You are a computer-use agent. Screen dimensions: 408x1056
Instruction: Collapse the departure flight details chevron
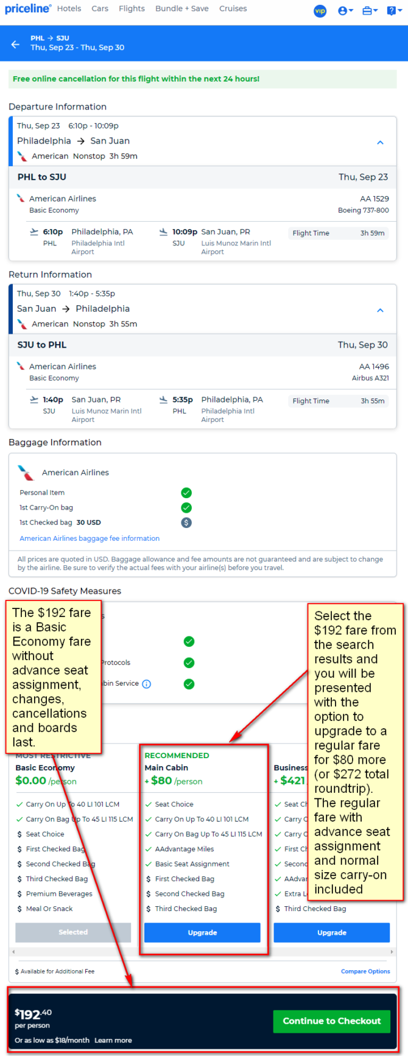[x=380, y=143]
